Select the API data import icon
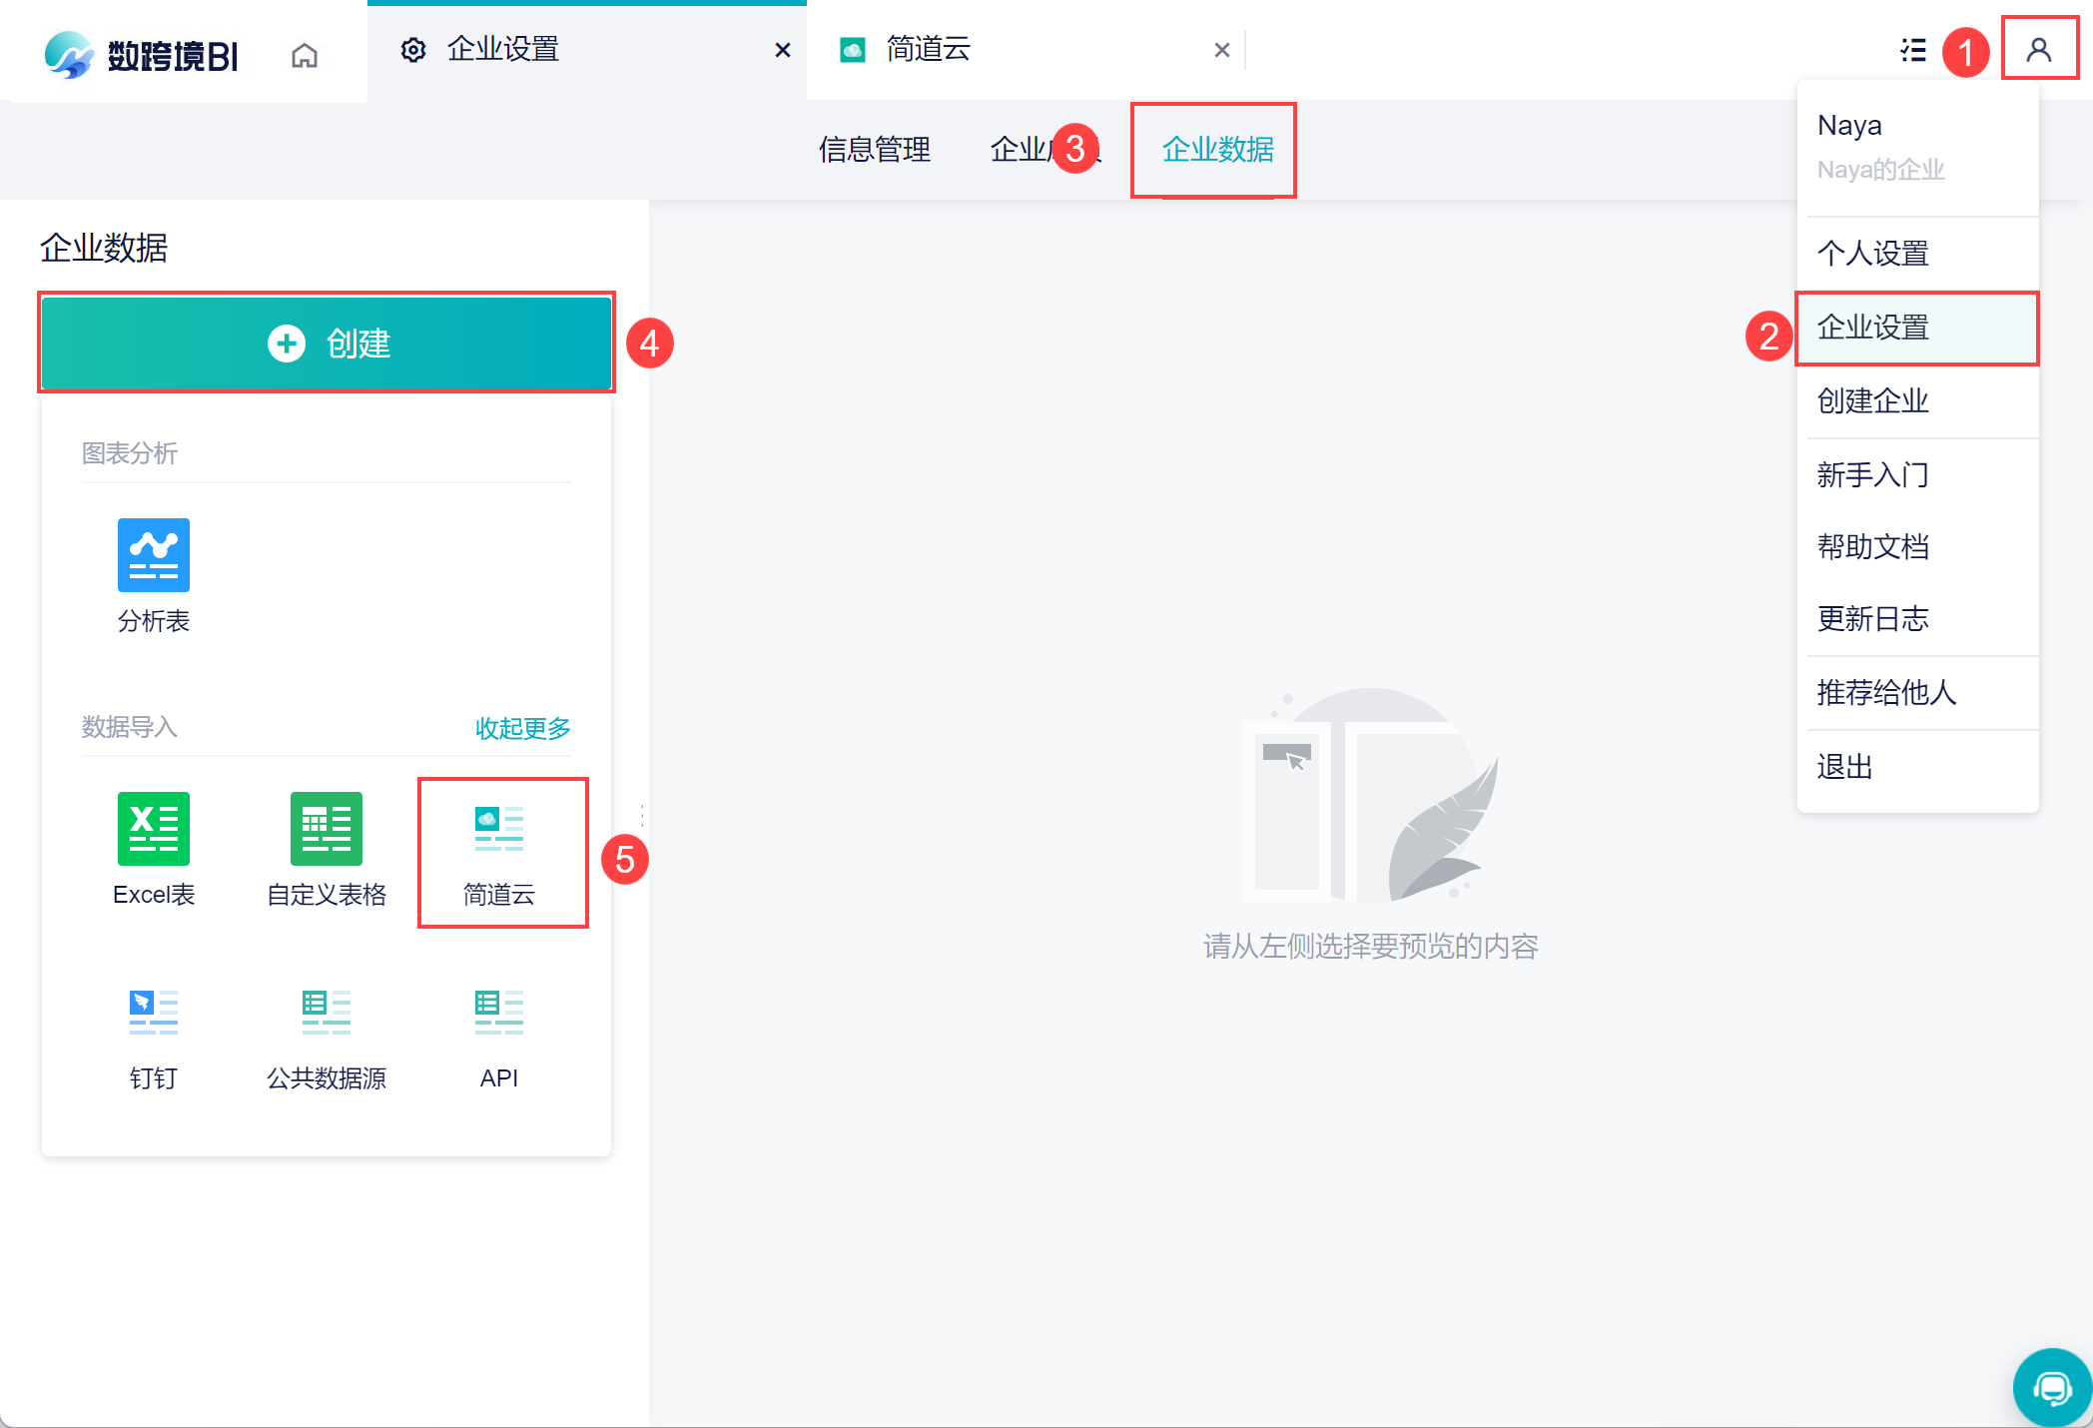This screenshot has height=1428, width=2093. 499,1012
